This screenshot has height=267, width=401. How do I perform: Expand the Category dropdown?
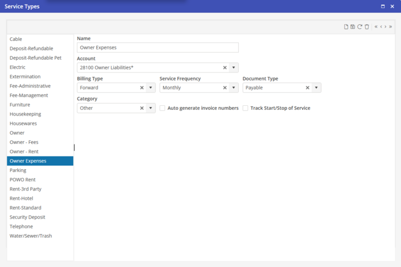point(151,108)
